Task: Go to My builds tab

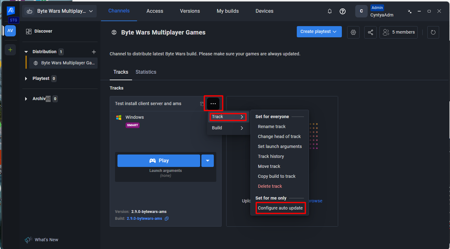Action: (228, 11)
